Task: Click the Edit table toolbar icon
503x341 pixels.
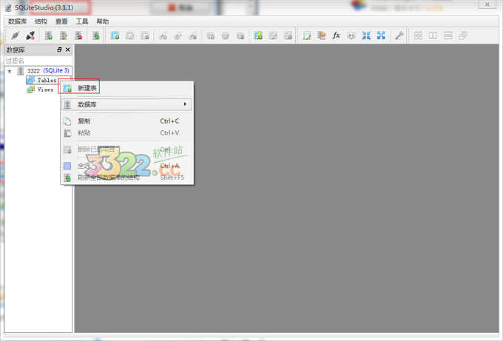Action: (130, 36)
